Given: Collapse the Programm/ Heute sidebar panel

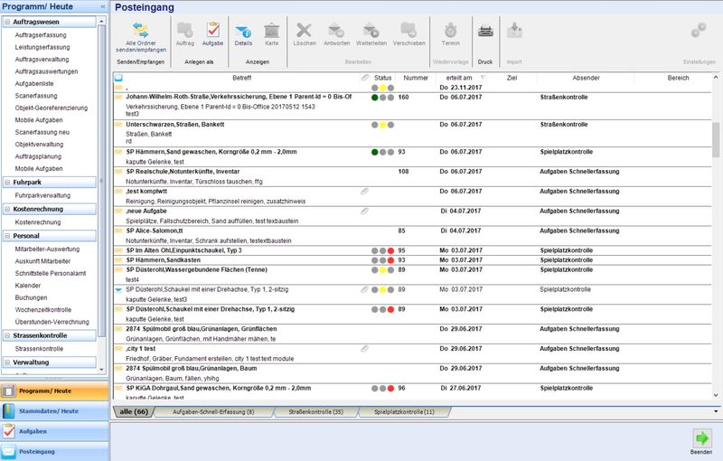Looking at the screenshot, I should (x=102, y=6).
